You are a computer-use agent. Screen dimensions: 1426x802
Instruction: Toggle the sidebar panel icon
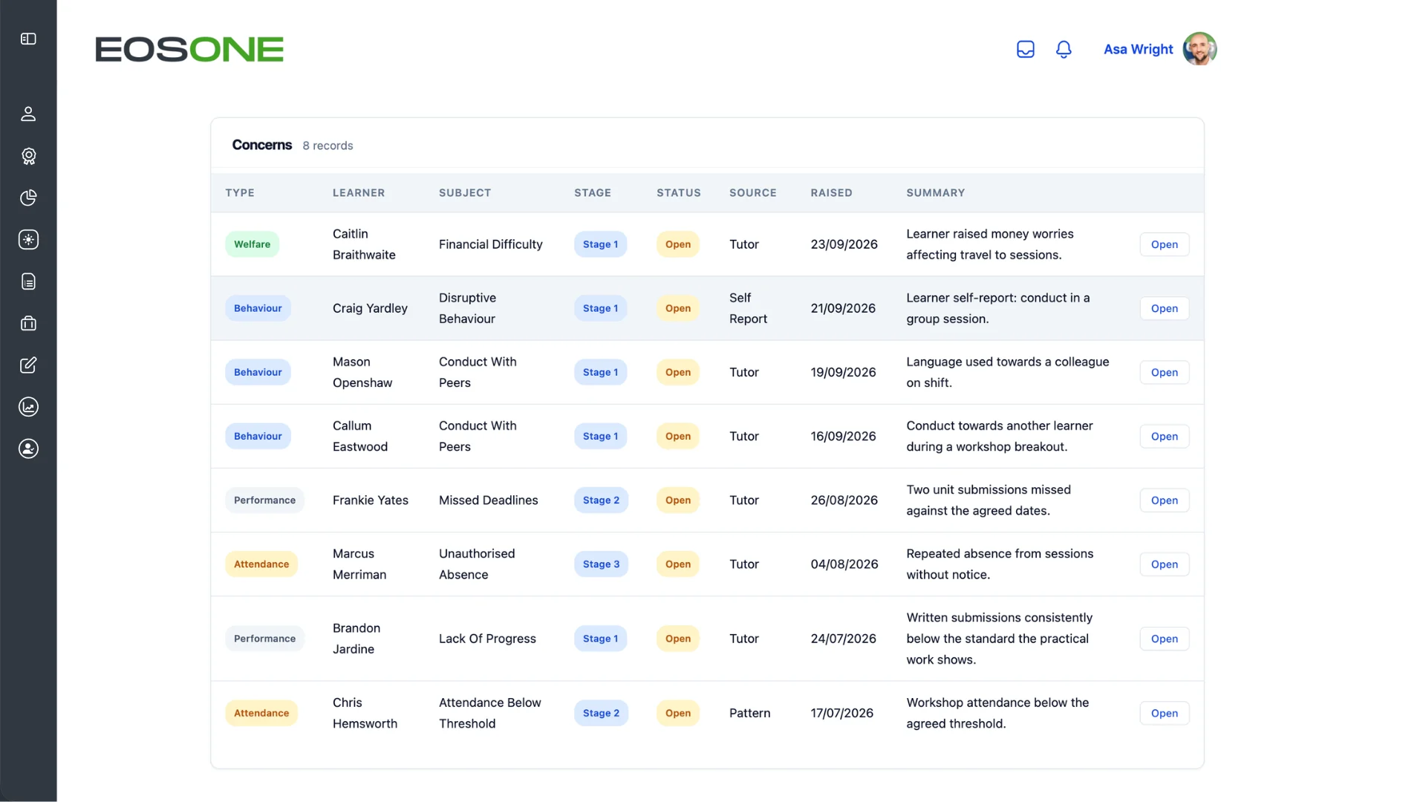[x=28, y=39]
